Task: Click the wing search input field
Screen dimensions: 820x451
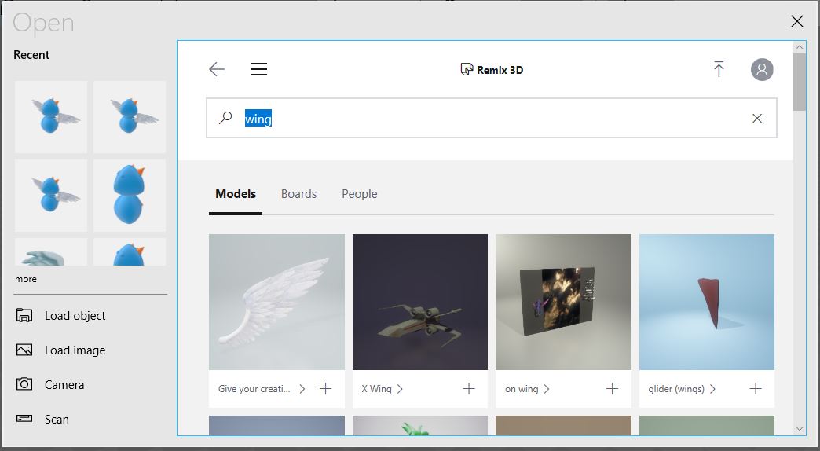Action: click(492, 118)
